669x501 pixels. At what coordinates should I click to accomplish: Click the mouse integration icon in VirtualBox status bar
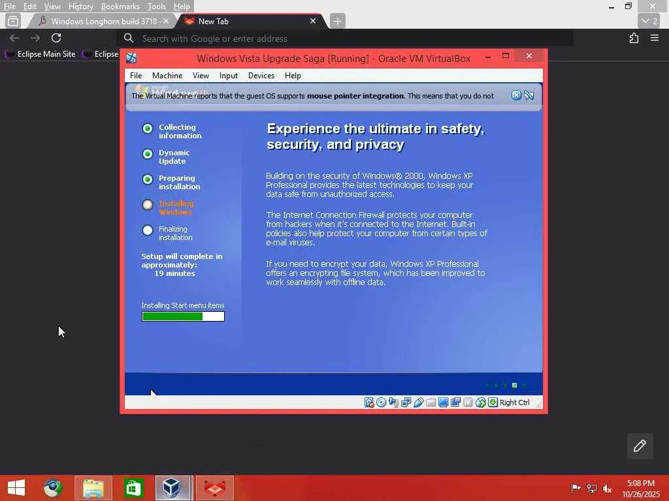(x=481, y=402)
